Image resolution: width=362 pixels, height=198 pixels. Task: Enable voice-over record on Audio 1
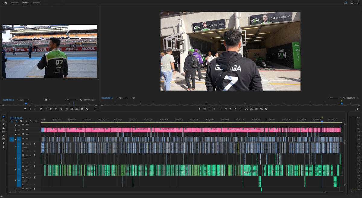(35, 144)
